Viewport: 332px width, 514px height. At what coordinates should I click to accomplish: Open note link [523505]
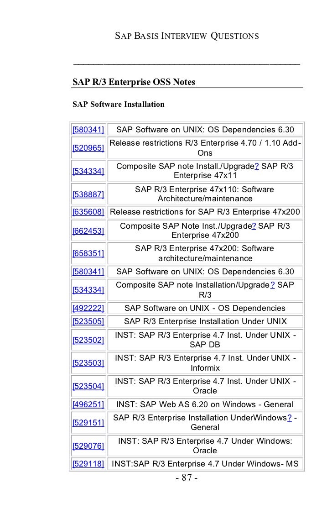[x=88, y=321]
